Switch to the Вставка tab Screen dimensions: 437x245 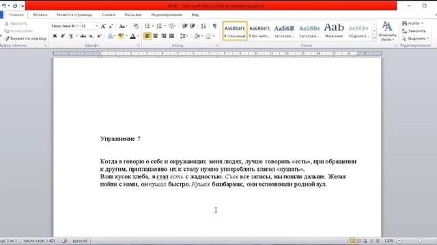40,15
